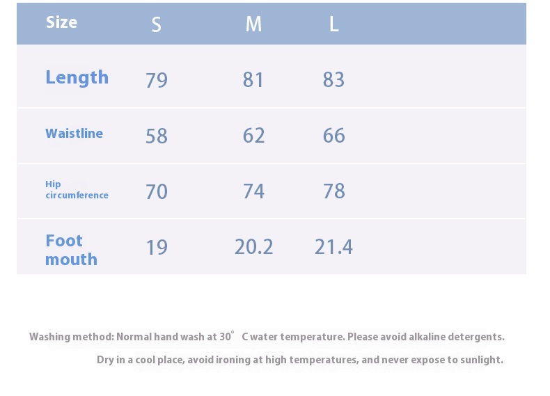Click Foot mouth value 19
The height and width of the screenshot is (396, 550).
[x=157, y=247]
